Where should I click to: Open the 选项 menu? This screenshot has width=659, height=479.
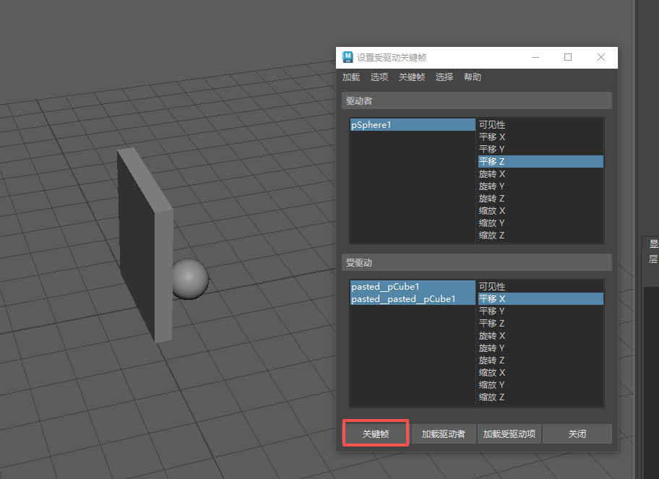(x=379, y=77)
